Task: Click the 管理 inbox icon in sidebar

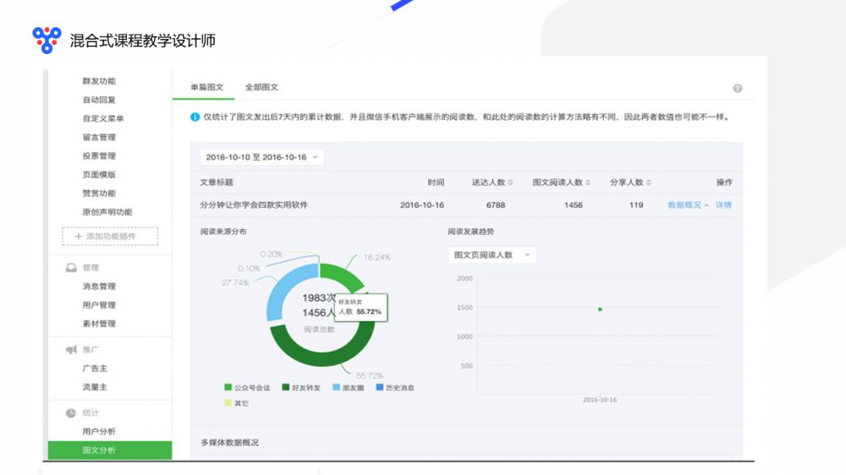Action: (71, 268)
